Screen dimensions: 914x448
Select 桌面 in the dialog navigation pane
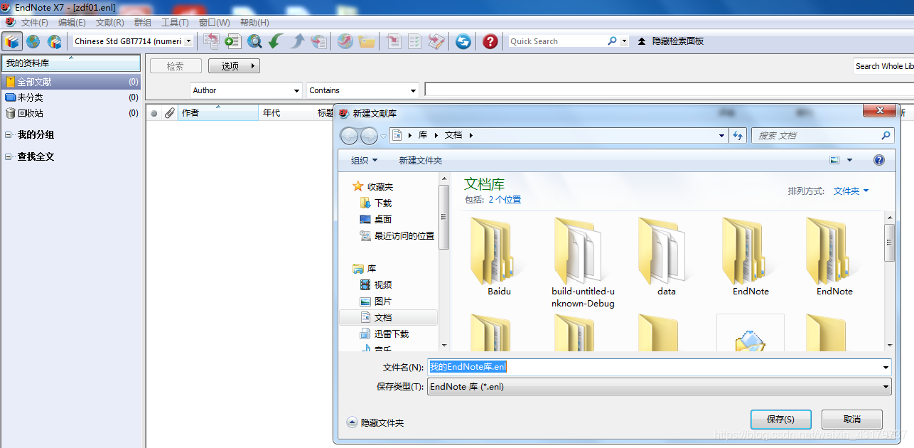(383, 220)
